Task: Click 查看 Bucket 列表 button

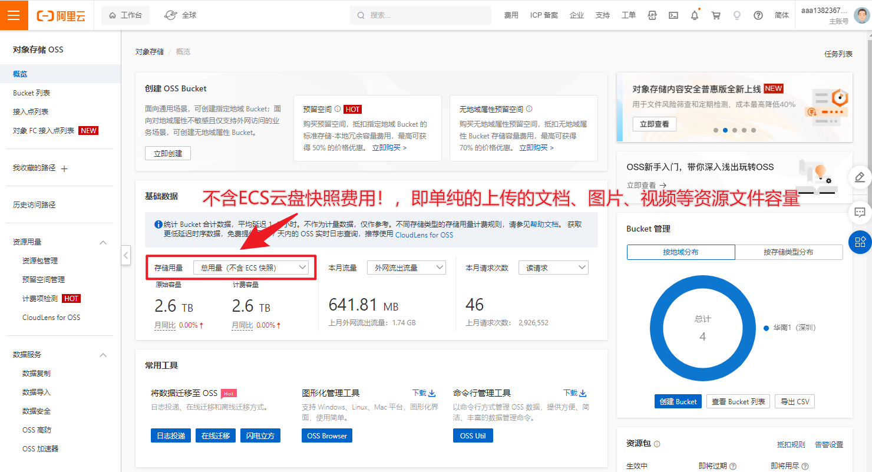Action: point(738,401)
